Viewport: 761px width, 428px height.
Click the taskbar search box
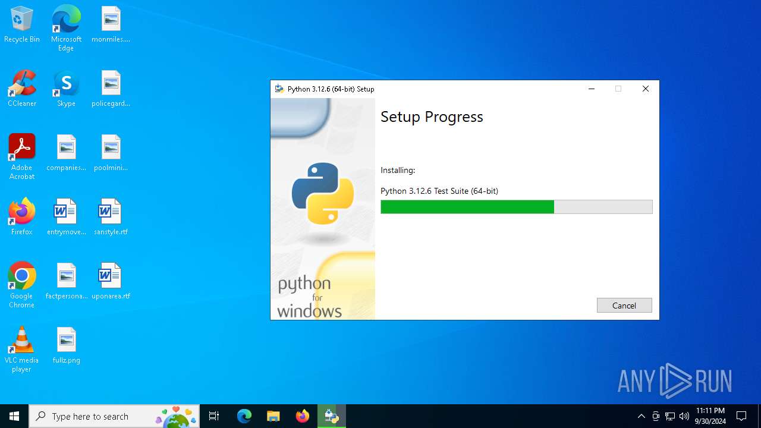[115, 416]
